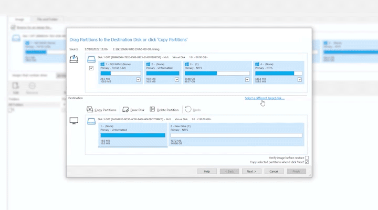Open the Help button
This screenshot has height=210, width=378.
207,171
